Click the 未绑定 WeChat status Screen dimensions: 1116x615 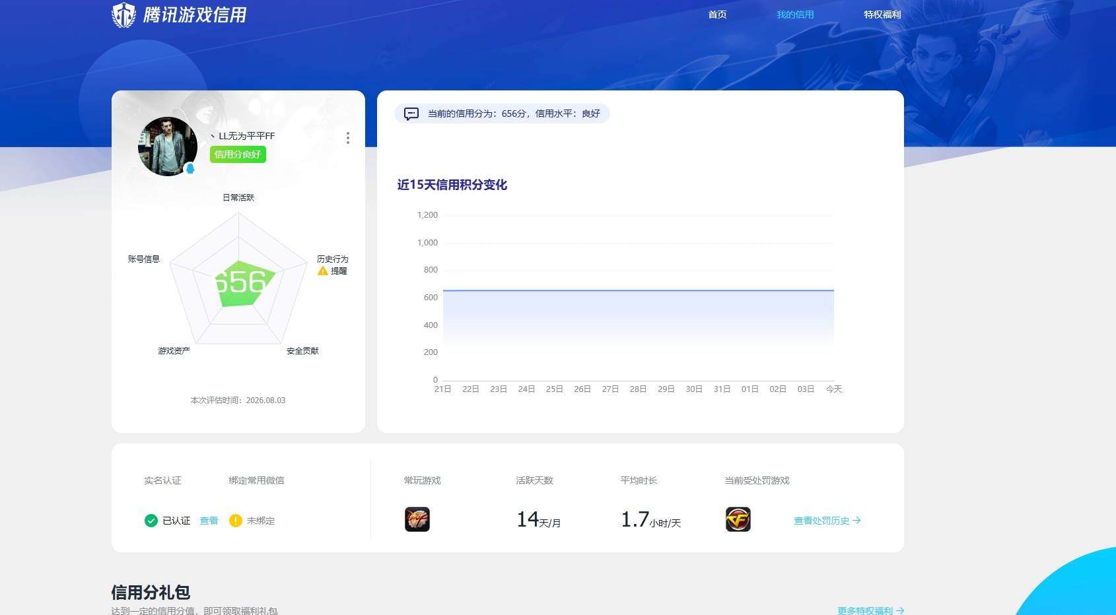click(261, 521)
